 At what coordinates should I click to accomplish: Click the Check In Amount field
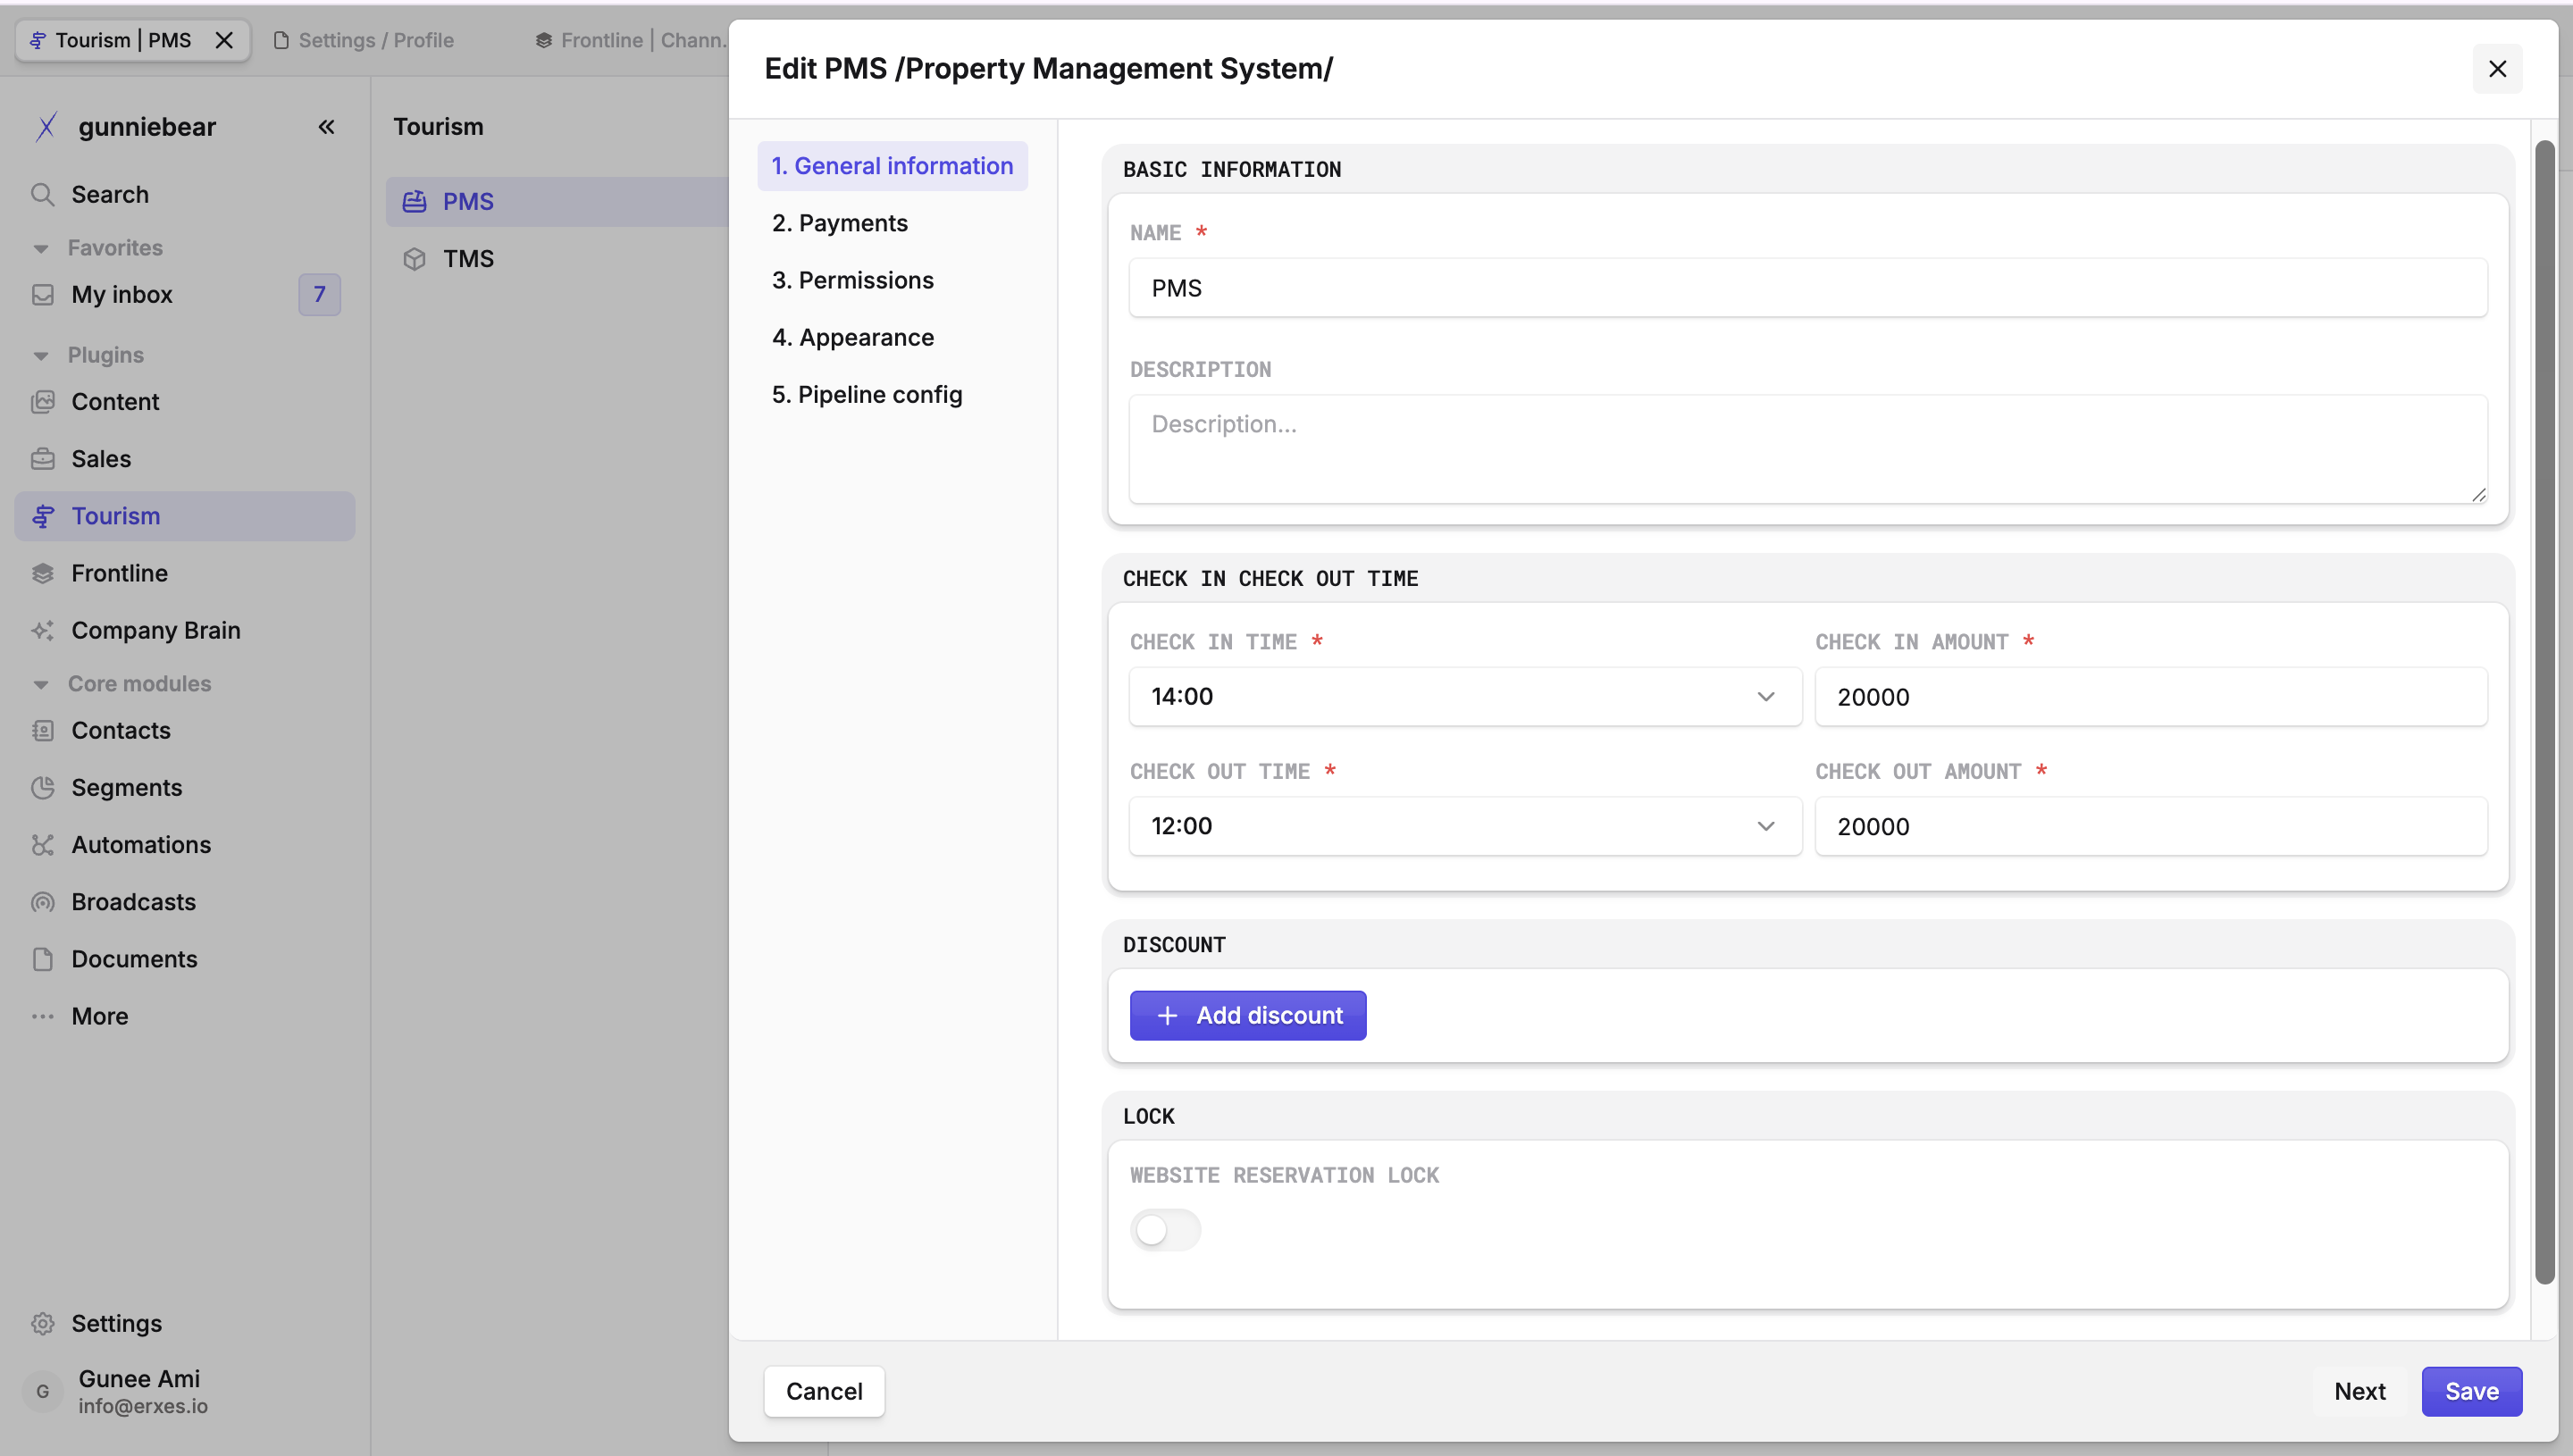tap(2151, 696)
